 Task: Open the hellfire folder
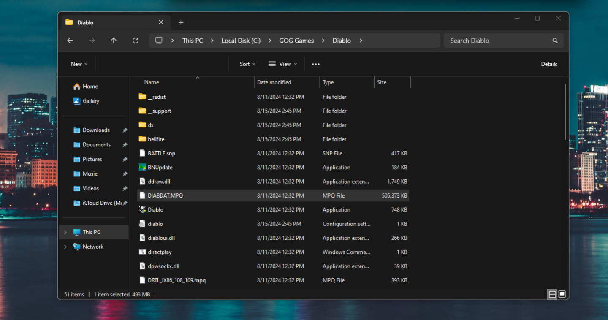pos(157,139)
